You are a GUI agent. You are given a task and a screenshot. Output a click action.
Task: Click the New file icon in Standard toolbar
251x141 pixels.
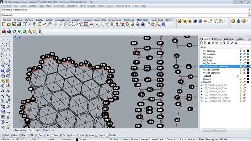pos(4,24)
